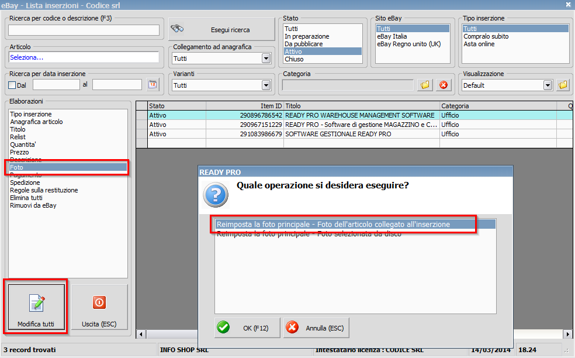Close the eBay Lista inserzioni window
Image resolution: width=575 pixels, height=358 pixels.
coord(569,5)
